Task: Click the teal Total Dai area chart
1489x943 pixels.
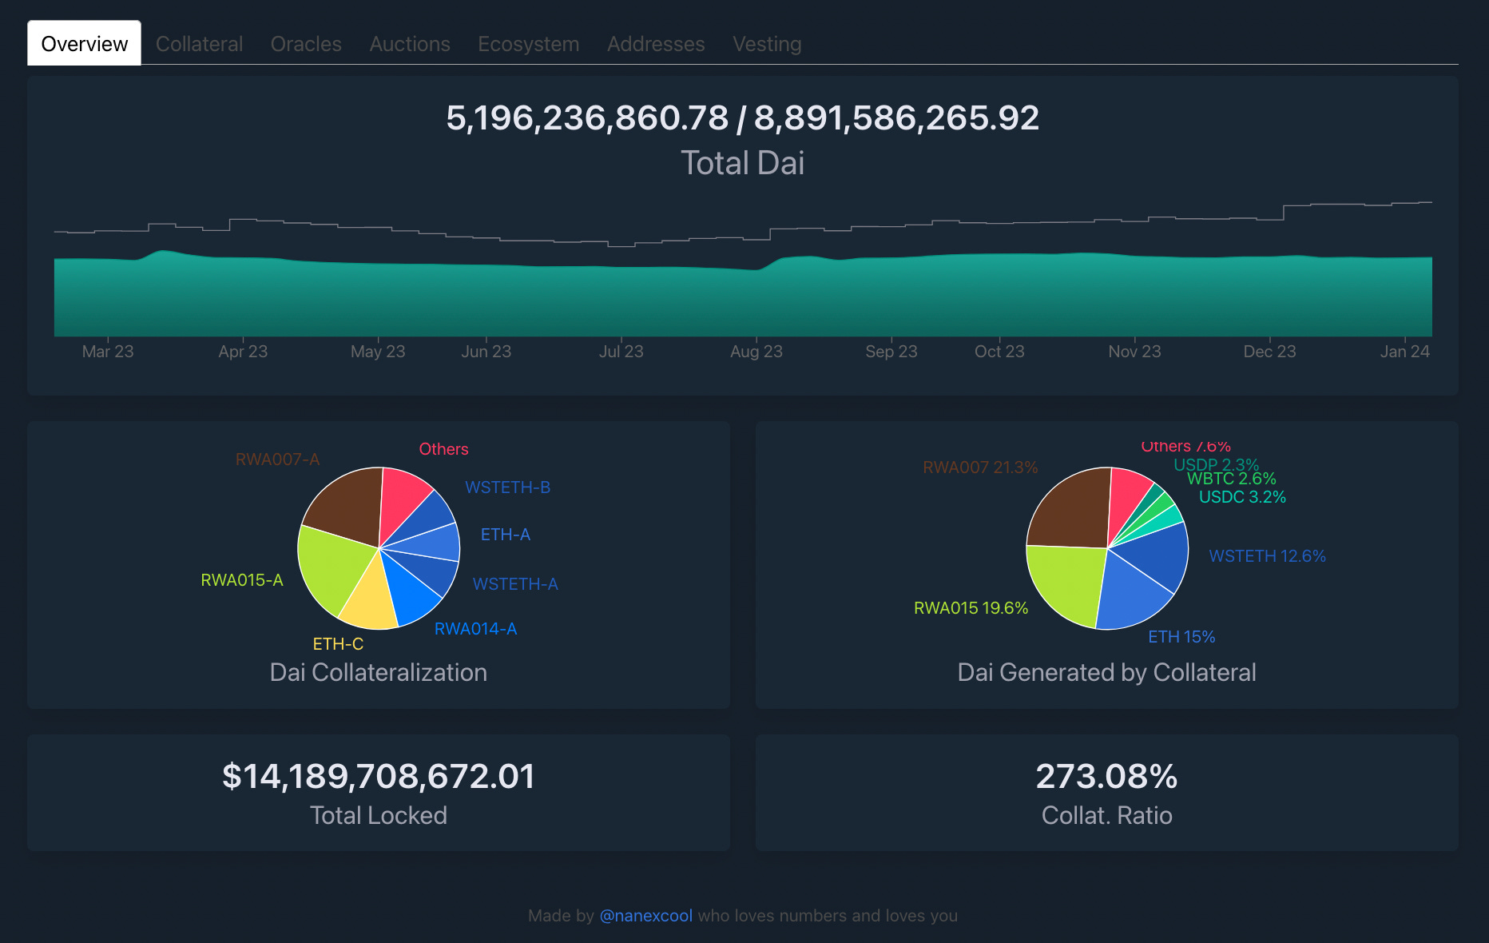Action: point(743,297)
